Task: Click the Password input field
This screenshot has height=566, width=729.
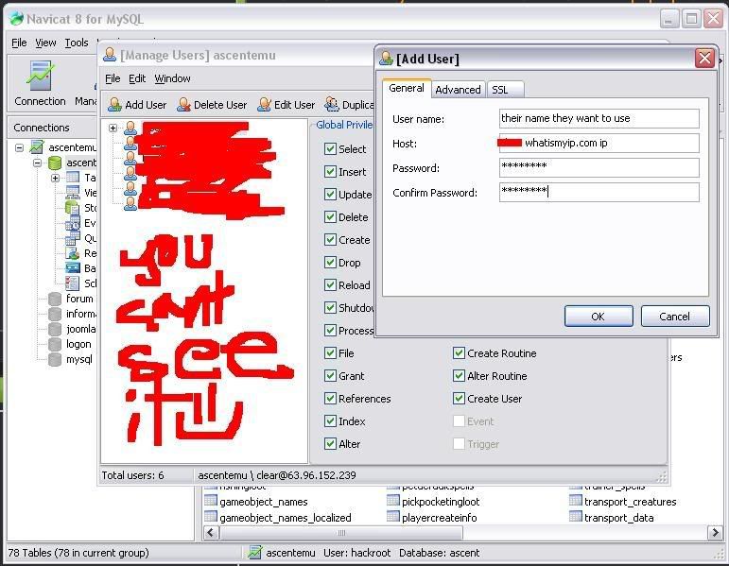Action: 599,168
